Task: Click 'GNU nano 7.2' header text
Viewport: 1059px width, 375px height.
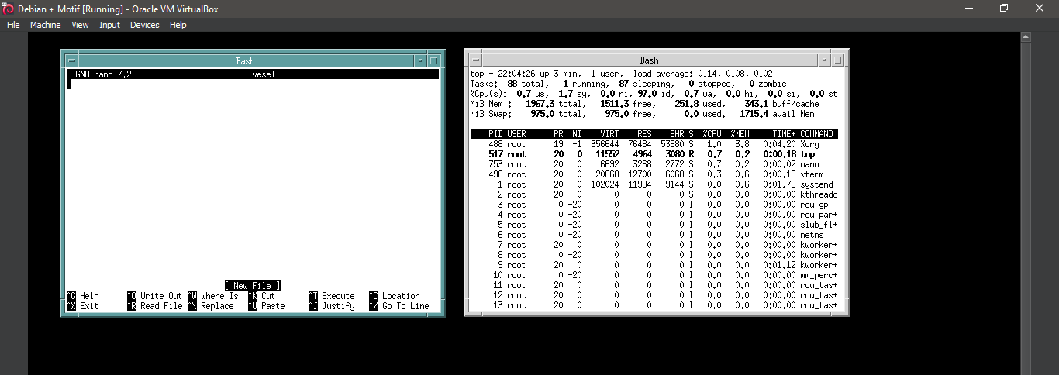Action: click(104, 74)
